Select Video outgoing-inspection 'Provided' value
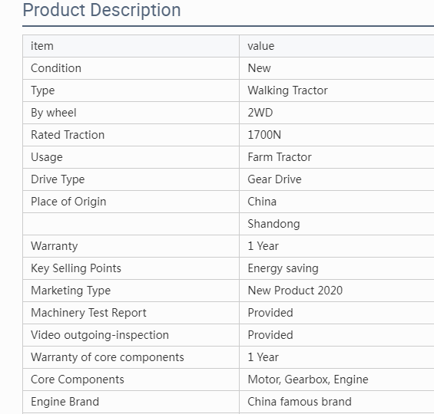Image resolution: width=434 pixels, height=414 pixels. [270, 335]
